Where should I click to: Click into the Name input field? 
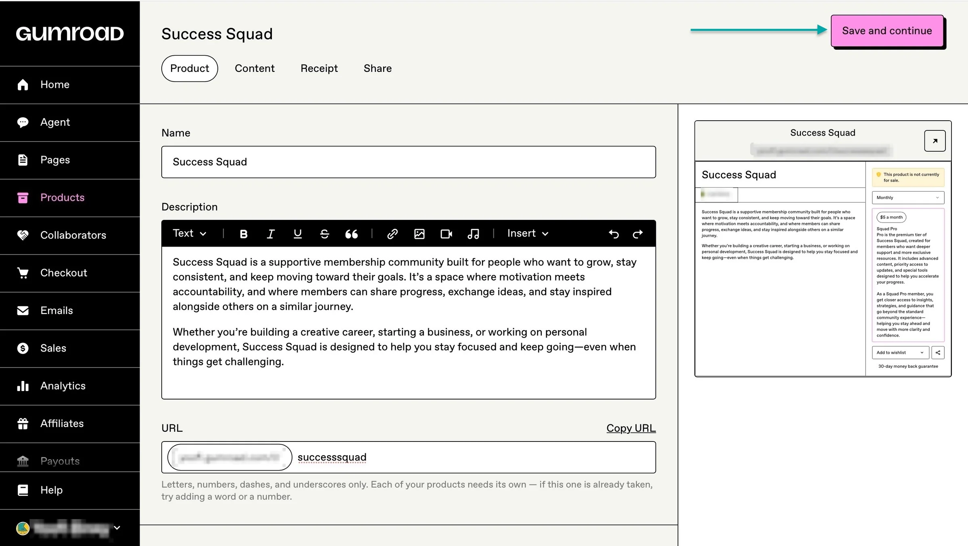pyautogui.click(x=409, y=162)
